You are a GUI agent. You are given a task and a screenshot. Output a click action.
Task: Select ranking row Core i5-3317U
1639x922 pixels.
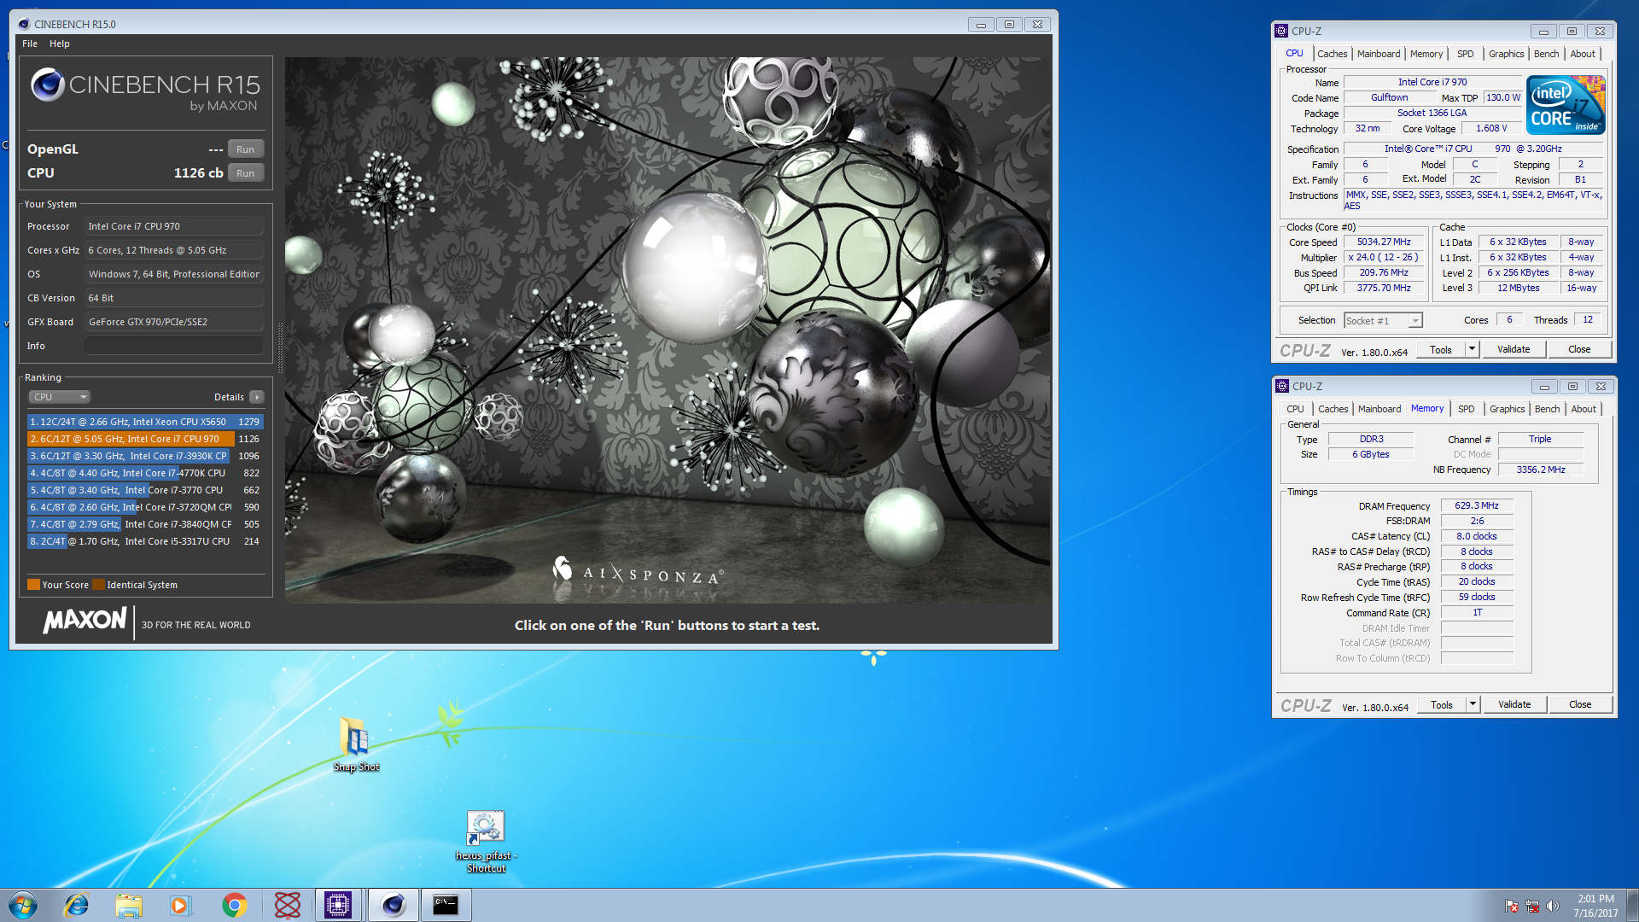[x=145, y=541]
